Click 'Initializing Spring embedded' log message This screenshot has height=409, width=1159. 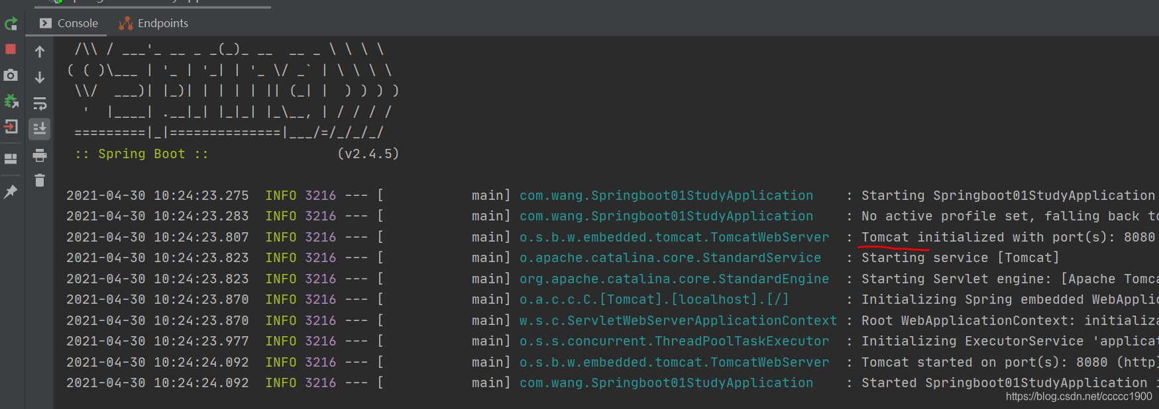coord(1010,300)
